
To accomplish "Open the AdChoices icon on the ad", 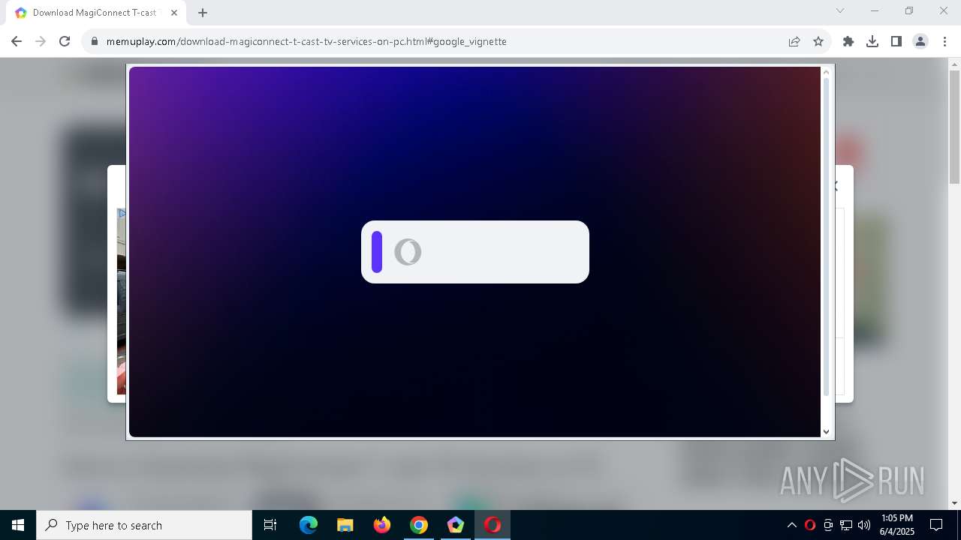I will [x=122, y=214].
